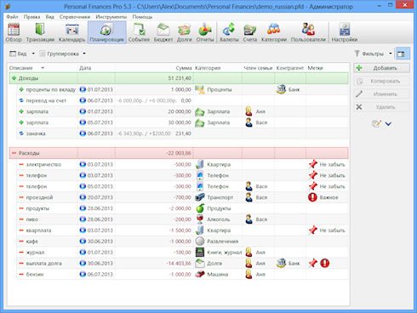Viewport: 417px width, 313px height.
Task: Select the кафе expense row
Action: click(x=182, y=242)
